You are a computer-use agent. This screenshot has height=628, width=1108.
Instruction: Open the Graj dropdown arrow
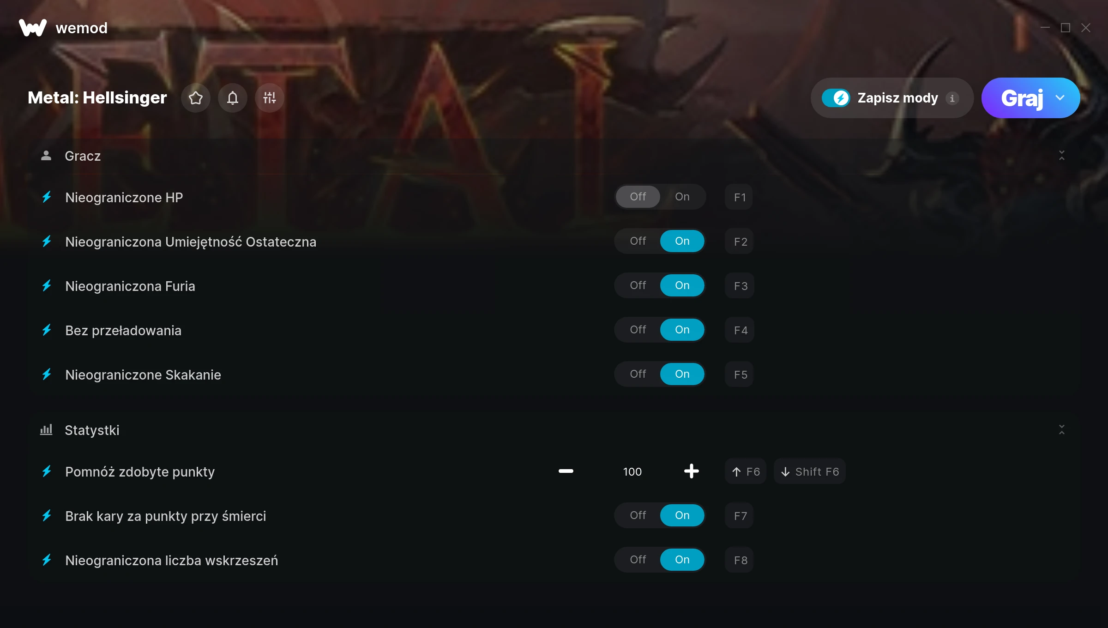coord(1060,98)
